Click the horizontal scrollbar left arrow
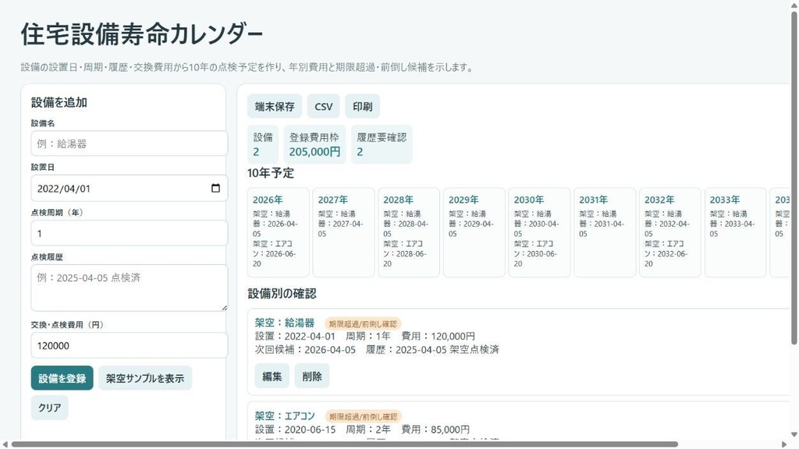Viewport: 799px width, 449px height. [4, 444]
